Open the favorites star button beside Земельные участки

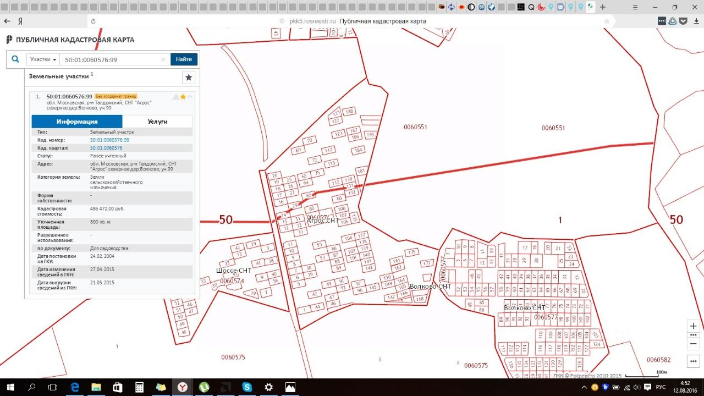click(x=189, y=78)
